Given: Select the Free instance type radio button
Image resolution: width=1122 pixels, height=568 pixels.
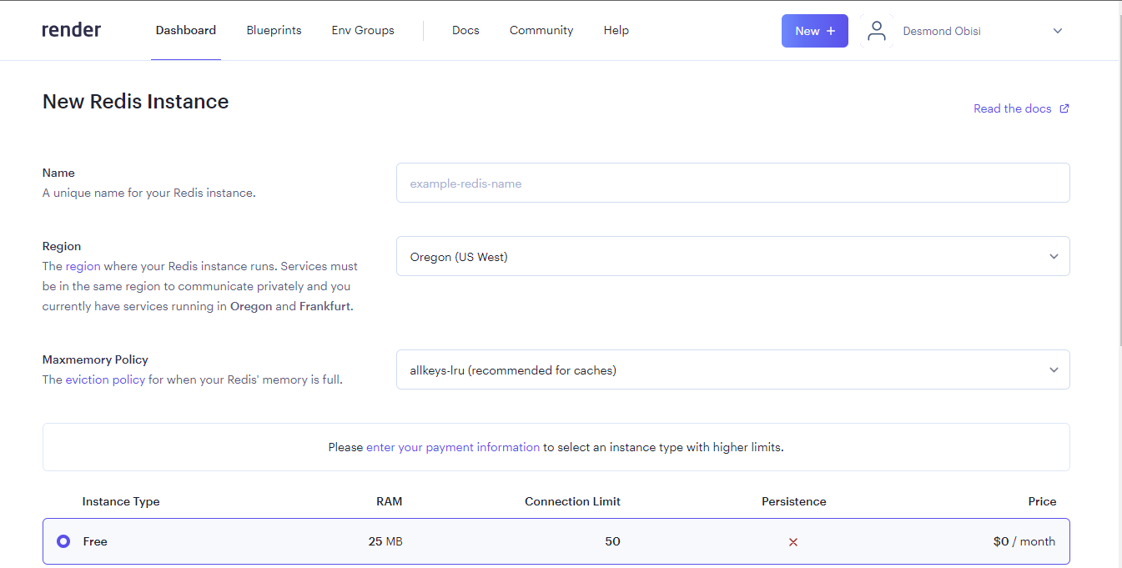Looking at the screenshot, I should pos(63,541).
